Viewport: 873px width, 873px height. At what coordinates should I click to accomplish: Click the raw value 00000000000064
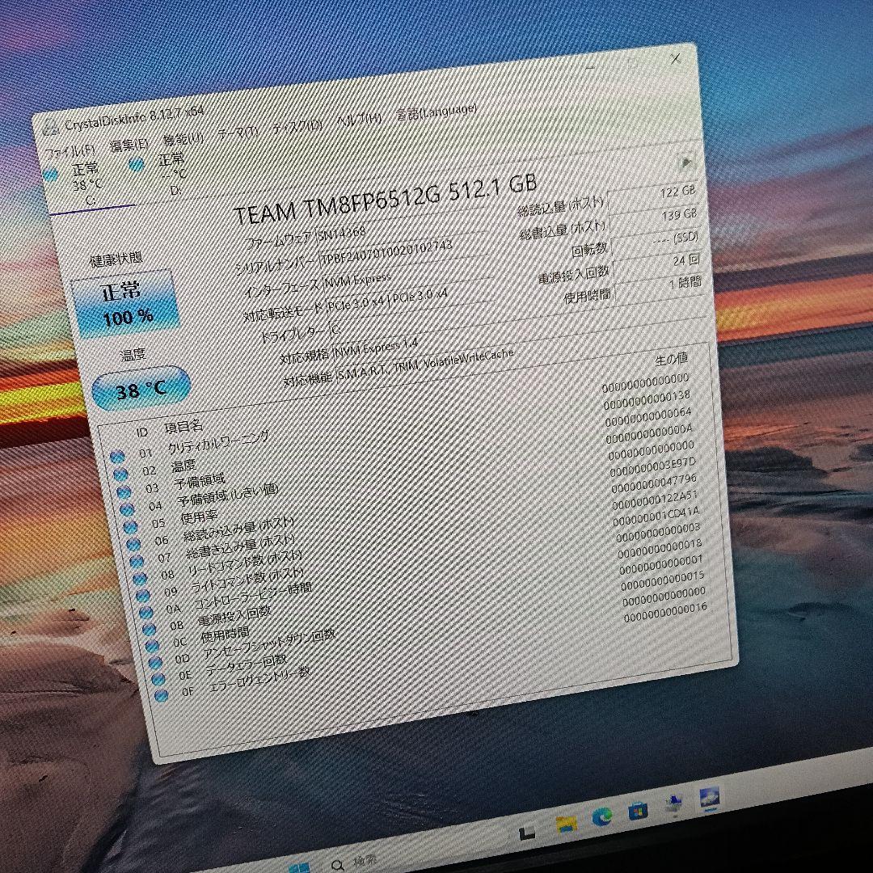pyautogui.click(x=648, y=415)
